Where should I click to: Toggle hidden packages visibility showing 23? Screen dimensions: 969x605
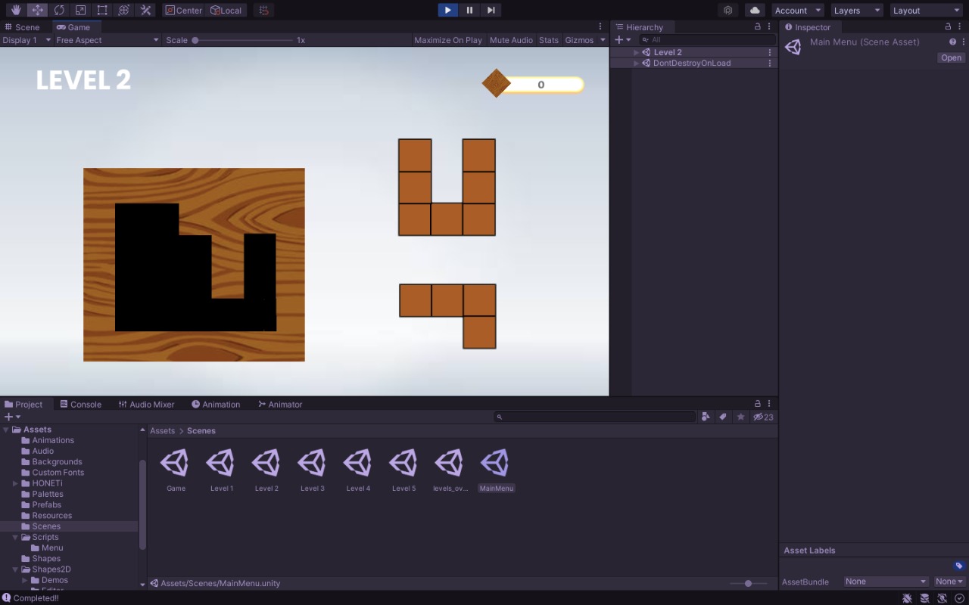pyautogui.click(x=763, y=417)
